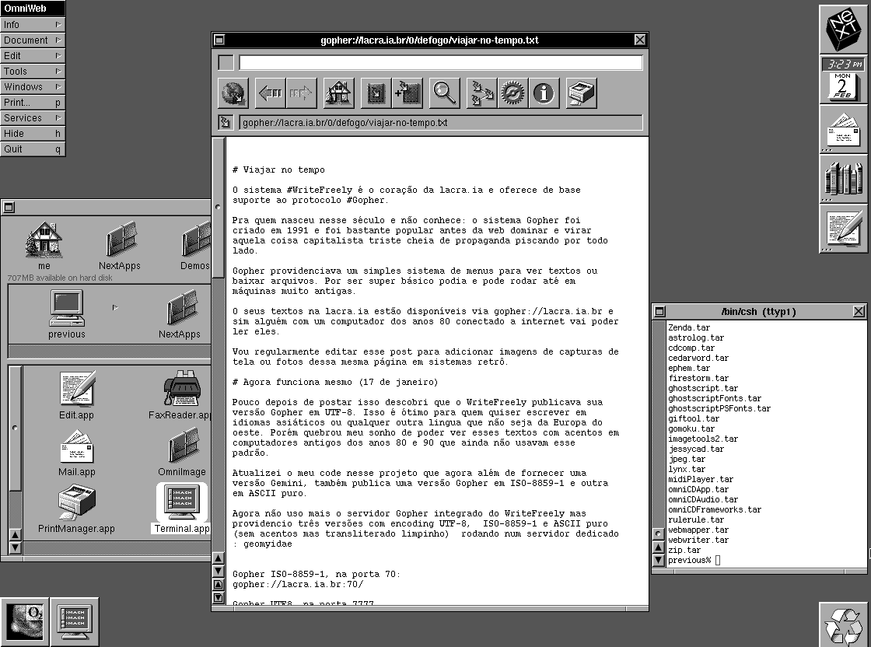Click 'lynx.tar' in Terminal listing
The height and width of the screenshot is (647, 871).
coord(687,469)
